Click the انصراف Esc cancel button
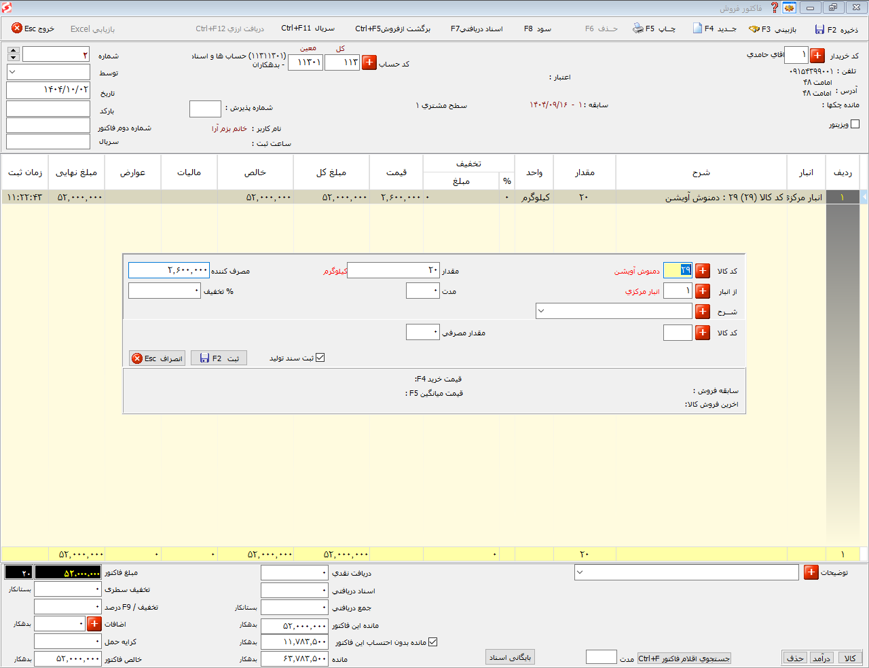 [157, 358]
